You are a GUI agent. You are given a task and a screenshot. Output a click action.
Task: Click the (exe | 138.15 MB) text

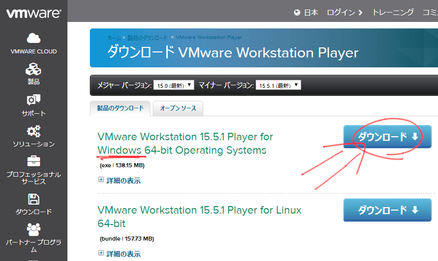click(122, 165)
